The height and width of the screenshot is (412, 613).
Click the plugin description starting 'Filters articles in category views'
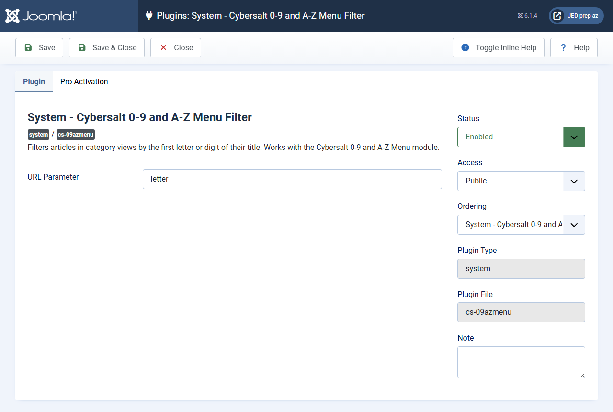click(234, 147)
